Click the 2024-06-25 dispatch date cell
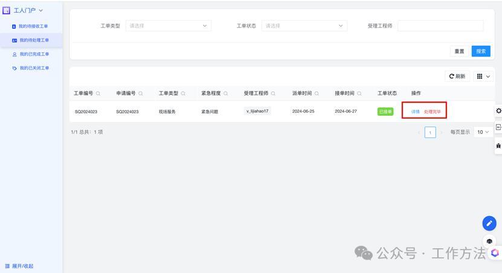 [303, 111]
